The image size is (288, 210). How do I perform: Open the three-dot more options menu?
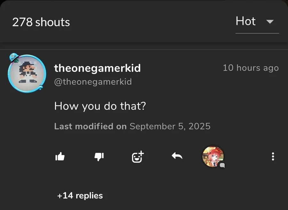(x=273, y=156)
